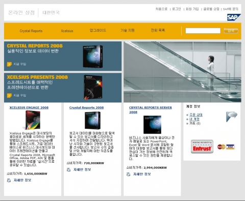The width and height of the screenshot is (245, 201).
Task: Click the search input field in yellow bar
Action: pyautogui.click(x=203, y=31)
